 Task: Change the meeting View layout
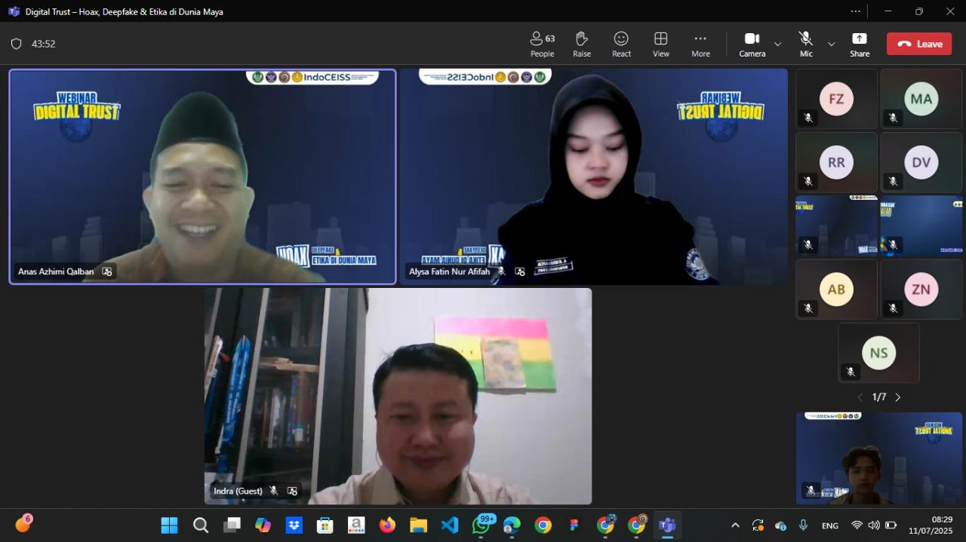660,44
